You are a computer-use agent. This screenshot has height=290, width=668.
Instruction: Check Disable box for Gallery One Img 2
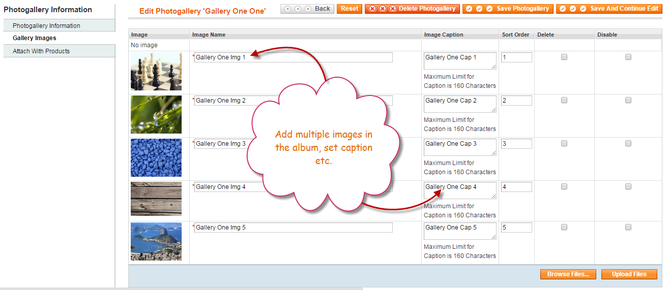coord(628,101)
